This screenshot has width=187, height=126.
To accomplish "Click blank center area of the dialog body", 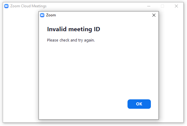I will coord(99,70).
